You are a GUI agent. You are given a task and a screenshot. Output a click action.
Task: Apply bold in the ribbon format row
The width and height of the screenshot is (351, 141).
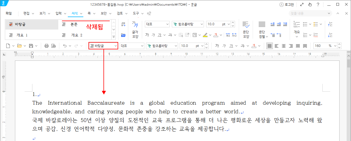pos(147,35)
